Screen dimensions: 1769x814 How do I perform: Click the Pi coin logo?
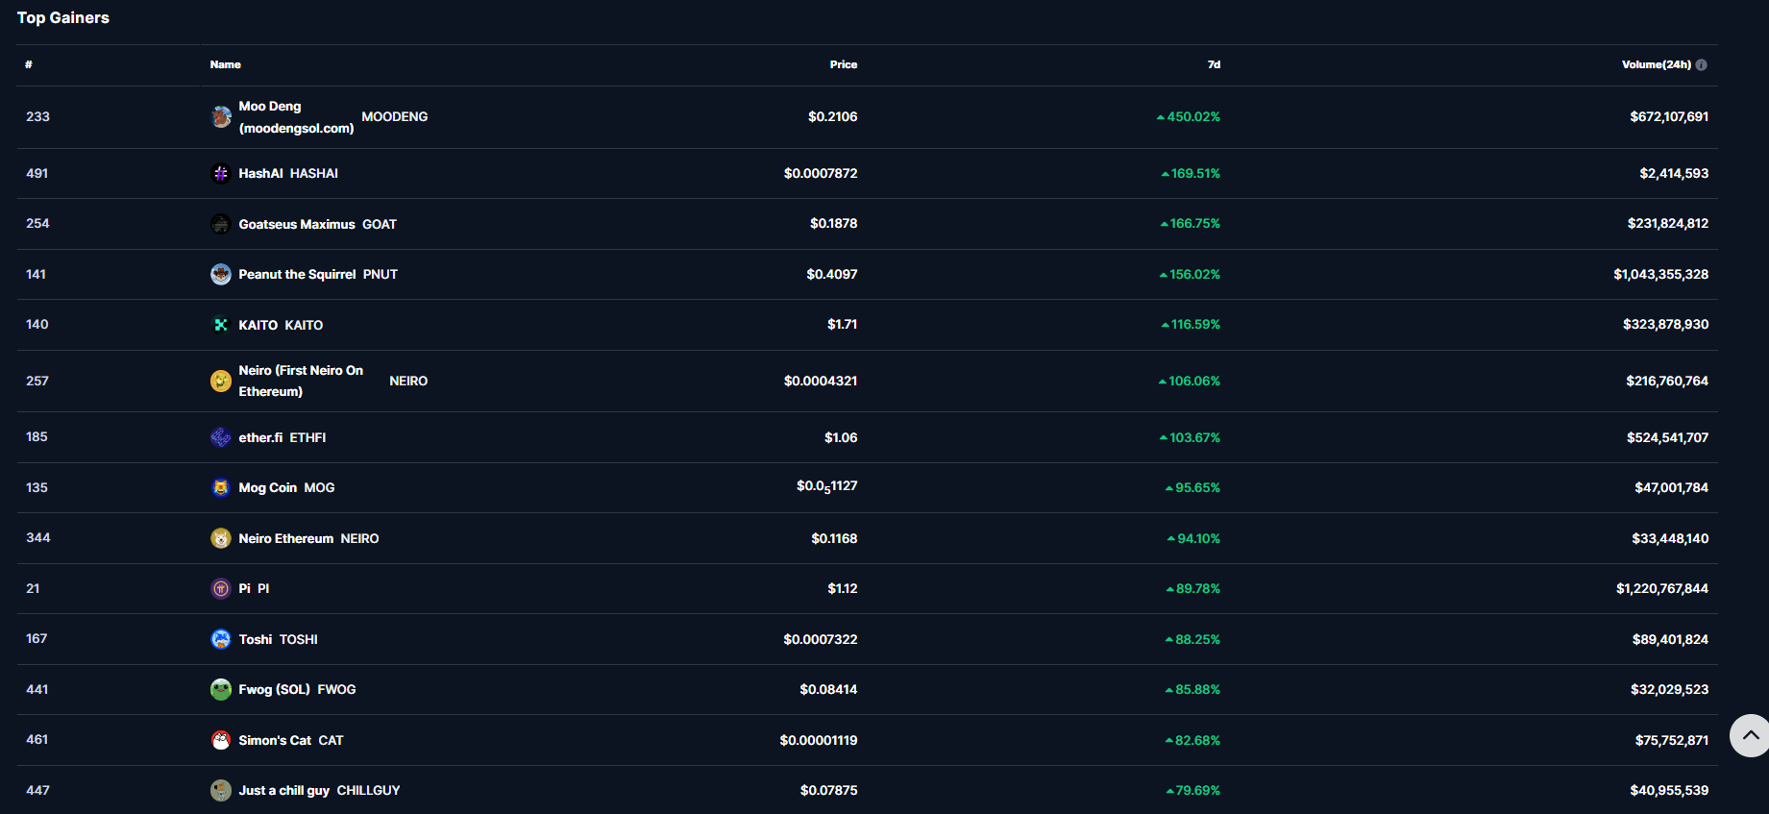click(x=221, y=588)
